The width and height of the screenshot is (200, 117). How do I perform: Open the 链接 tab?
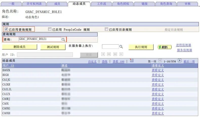(145, 4)
